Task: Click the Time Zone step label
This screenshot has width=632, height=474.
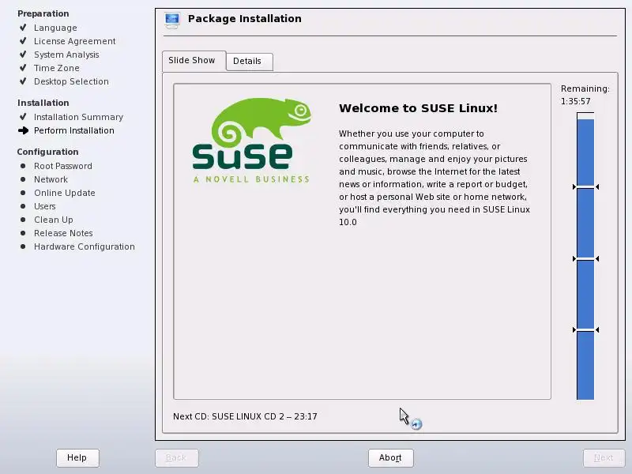Action: [x=56, y=68]
